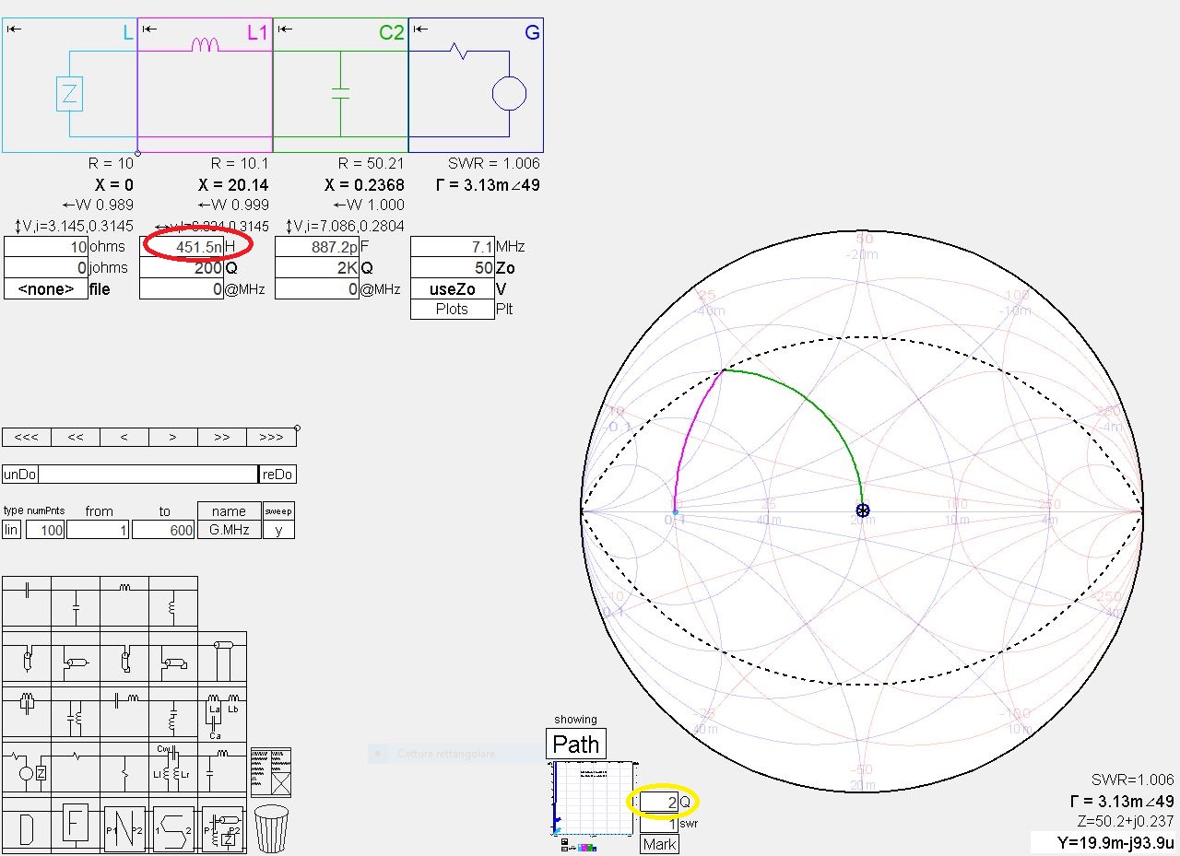
Task: Add the Cw Ll Lr transformer element
Action: (x=173, y=768)
